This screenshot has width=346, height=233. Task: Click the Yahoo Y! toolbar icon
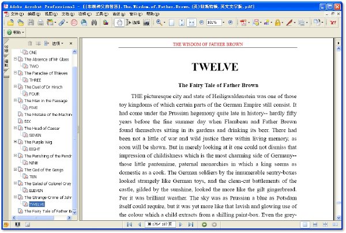[x=333, y=22]
